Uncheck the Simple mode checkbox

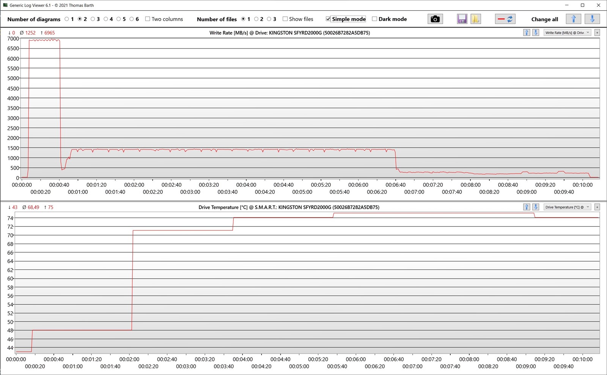[x=328, y=19]
